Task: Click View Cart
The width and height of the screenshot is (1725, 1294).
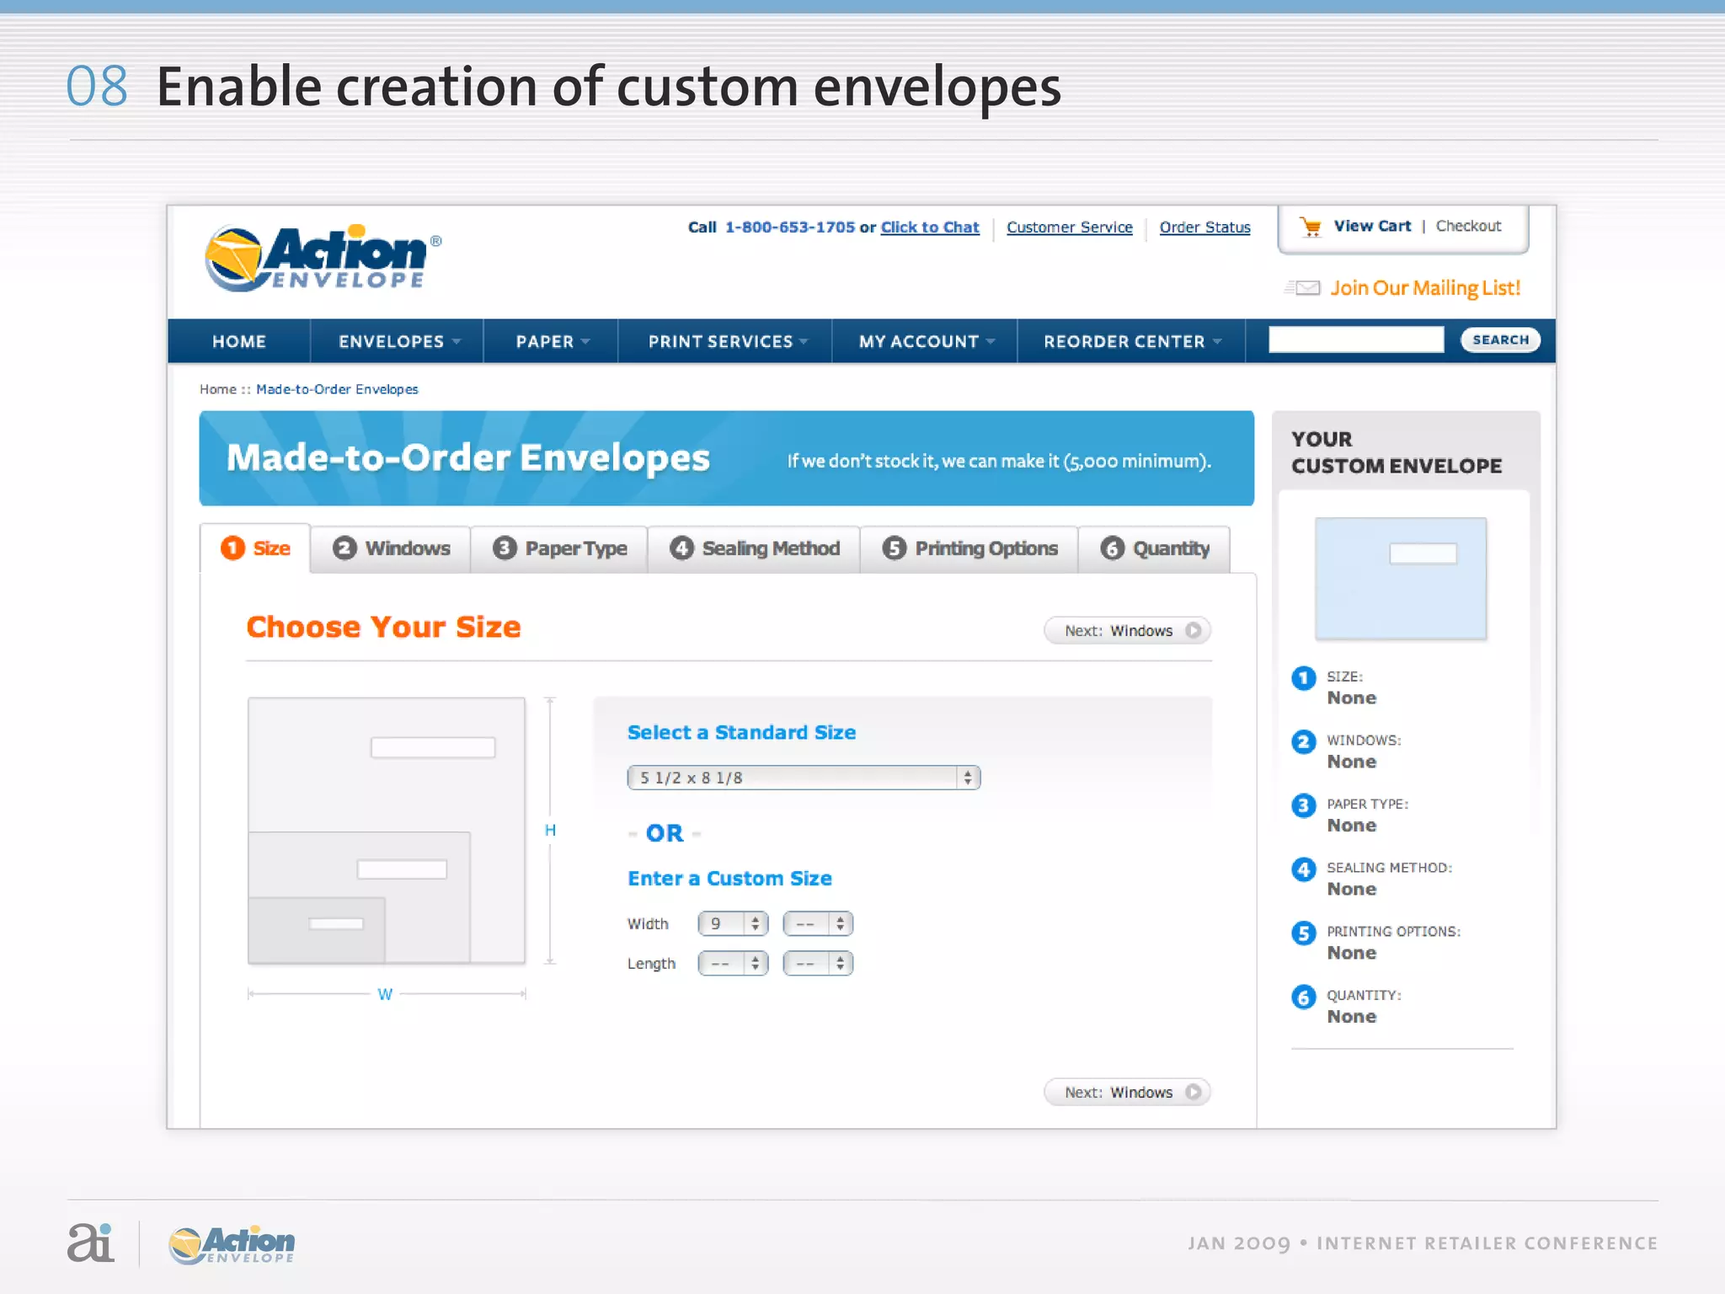Action: point(1372,226)
